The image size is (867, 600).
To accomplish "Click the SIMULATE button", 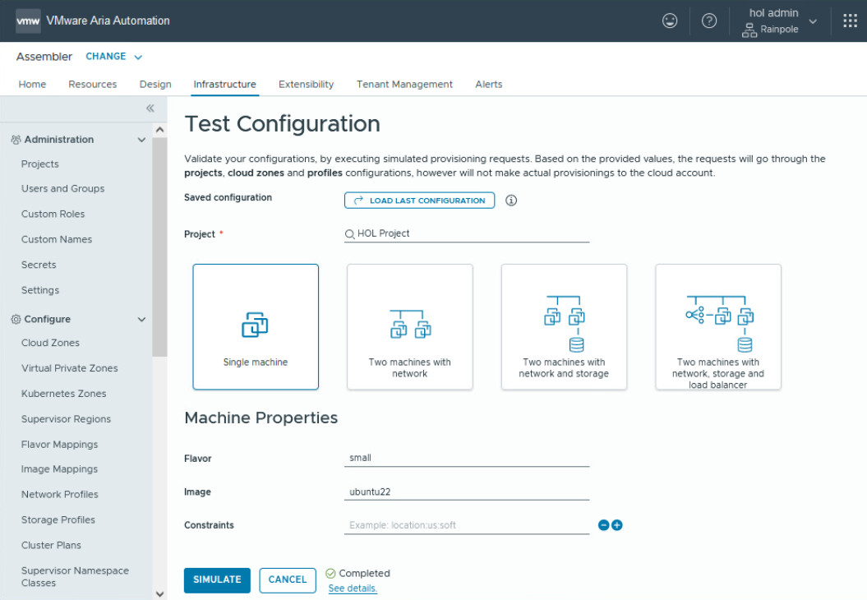I will (217, 580).
